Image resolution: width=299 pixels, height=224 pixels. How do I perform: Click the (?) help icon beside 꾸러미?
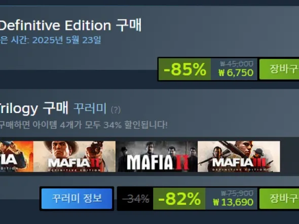coord(116,110)
